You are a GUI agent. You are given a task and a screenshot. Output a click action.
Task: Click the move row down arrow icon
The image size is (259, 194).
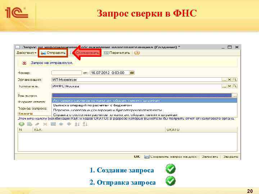coord(69,124)
